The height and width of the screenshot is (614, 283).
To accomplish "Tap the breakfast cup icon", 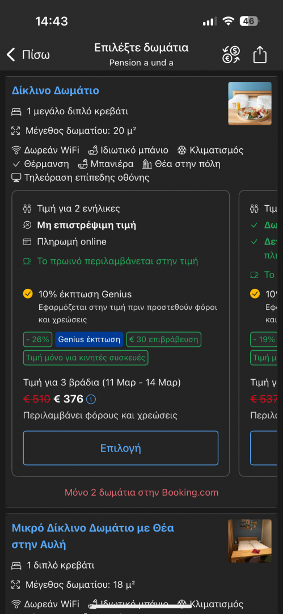I will point(27,261).
